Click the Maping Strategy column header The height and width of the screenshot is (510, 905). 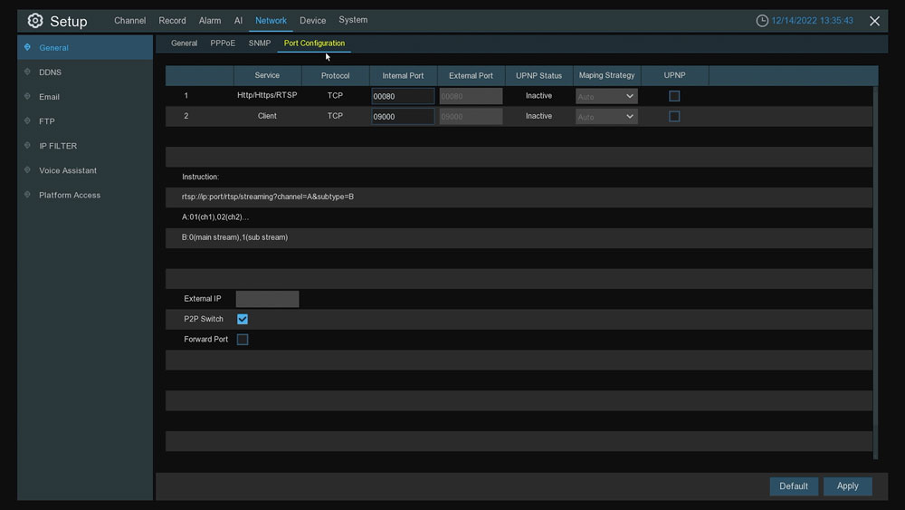coord(606,76)
